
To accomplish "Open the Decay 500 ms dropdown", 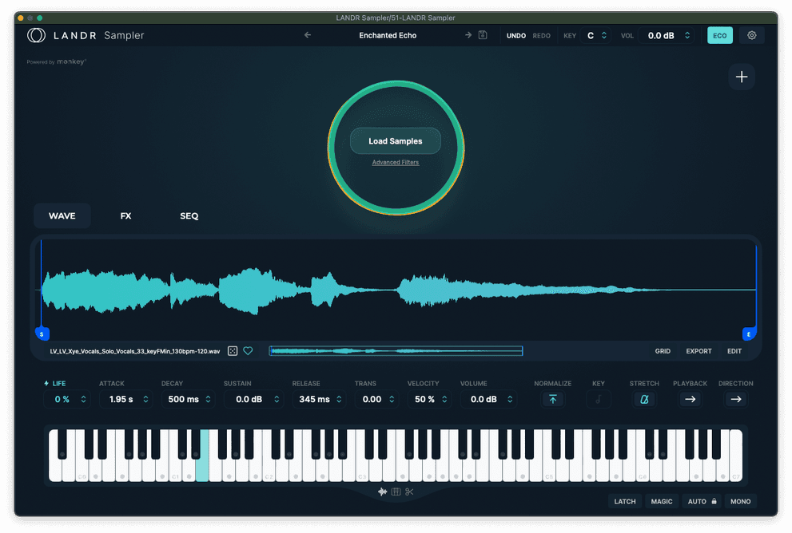I will [188, 398].
